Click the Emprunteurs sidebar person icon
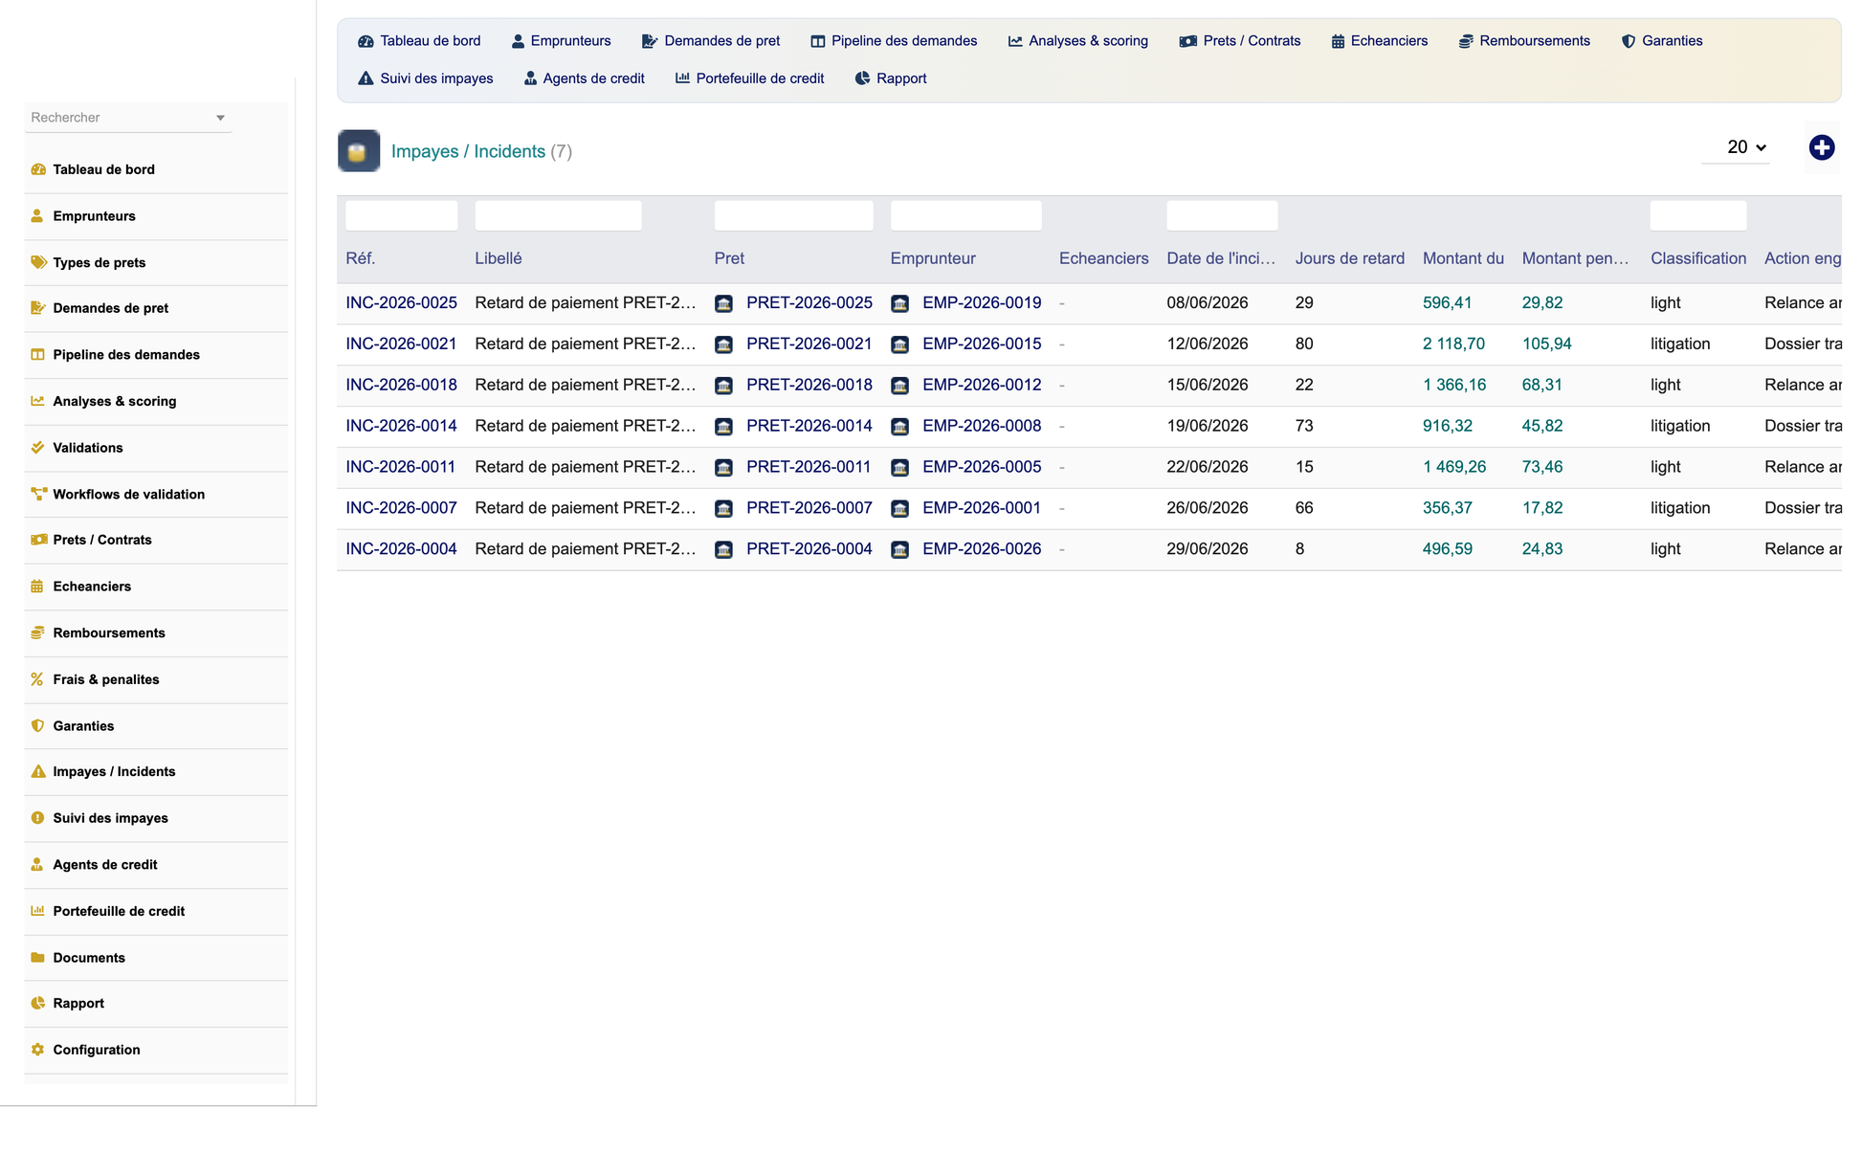 click(x=37, y=216)
